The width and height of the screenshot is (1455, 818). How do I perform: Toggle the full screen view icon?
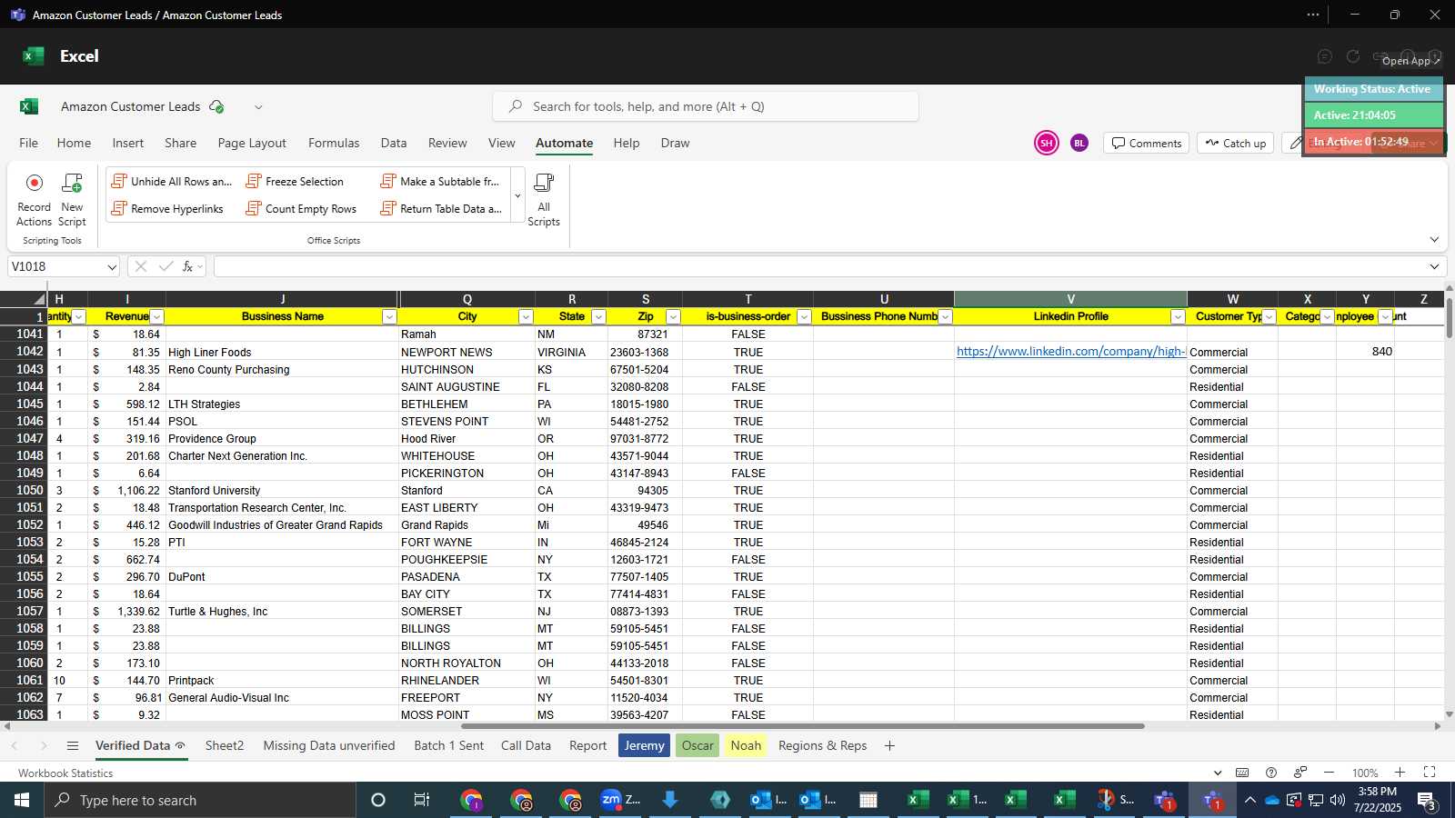(x=1429, y=773)
